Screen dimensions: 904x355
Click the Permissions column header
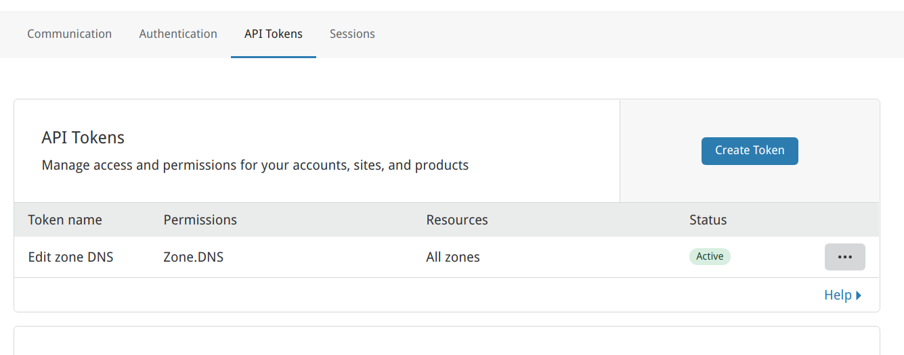click(x=200, y=220)
